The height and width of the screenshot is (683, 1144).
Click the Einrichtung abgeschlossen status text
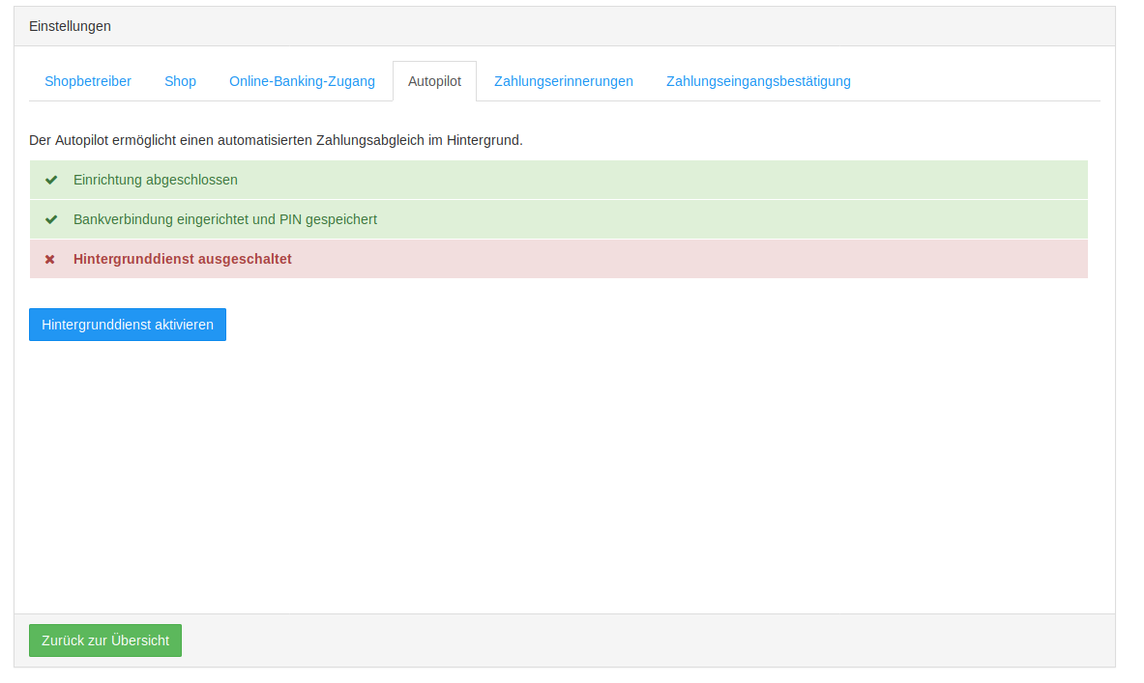[x=156, y=180]
